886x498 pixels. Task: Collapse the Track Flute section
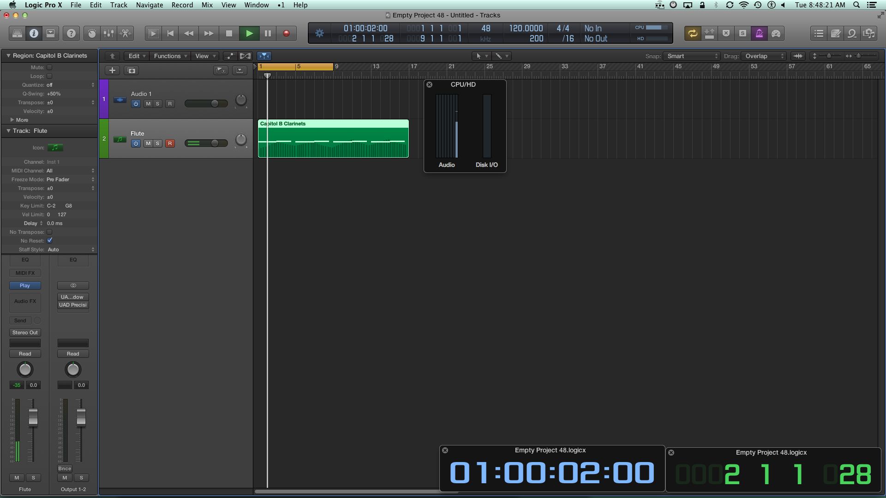tap(8, 130)
